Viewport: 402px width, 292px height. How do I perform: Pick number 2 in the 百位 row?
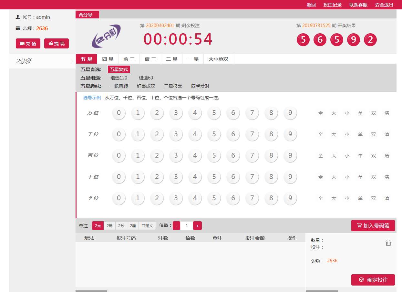(x=157, y=156)
